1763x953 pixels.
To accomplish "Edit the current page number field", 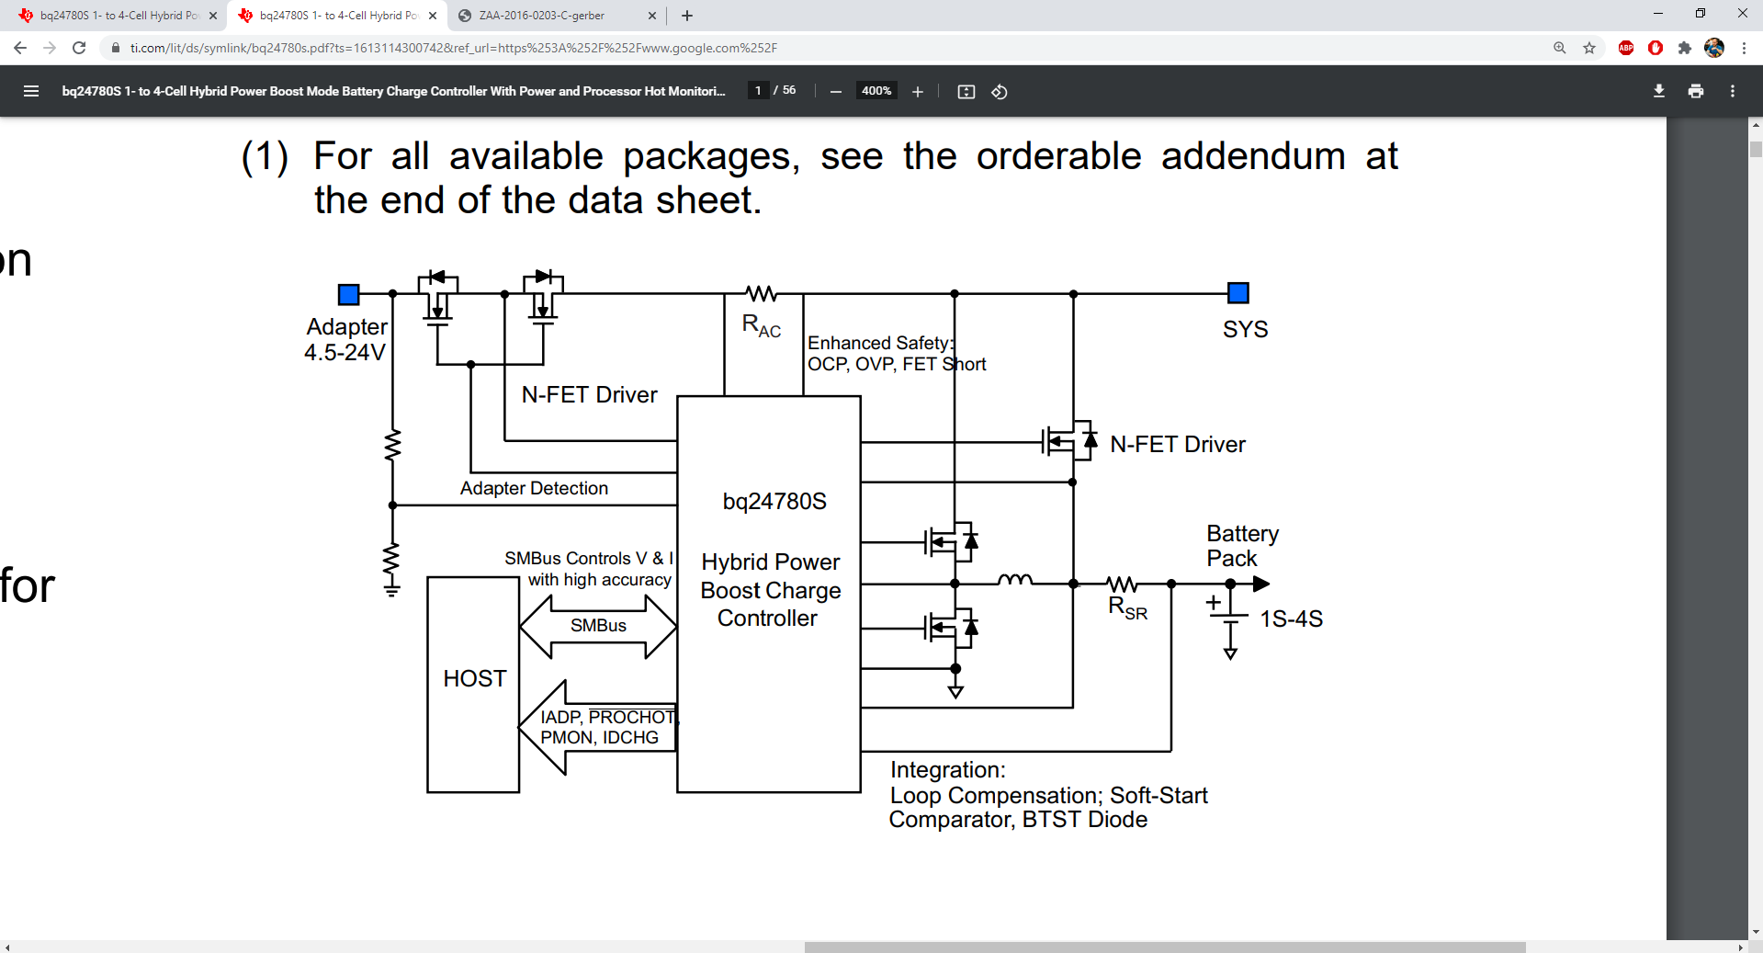I will pos(758,90).
